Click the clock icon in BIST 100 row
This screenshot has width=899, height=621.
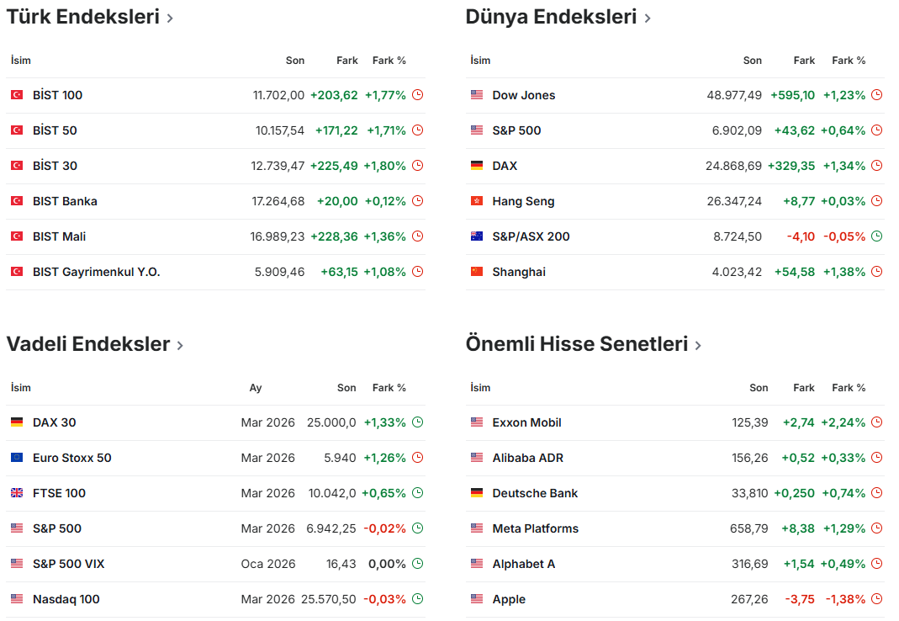coord(417,95)
